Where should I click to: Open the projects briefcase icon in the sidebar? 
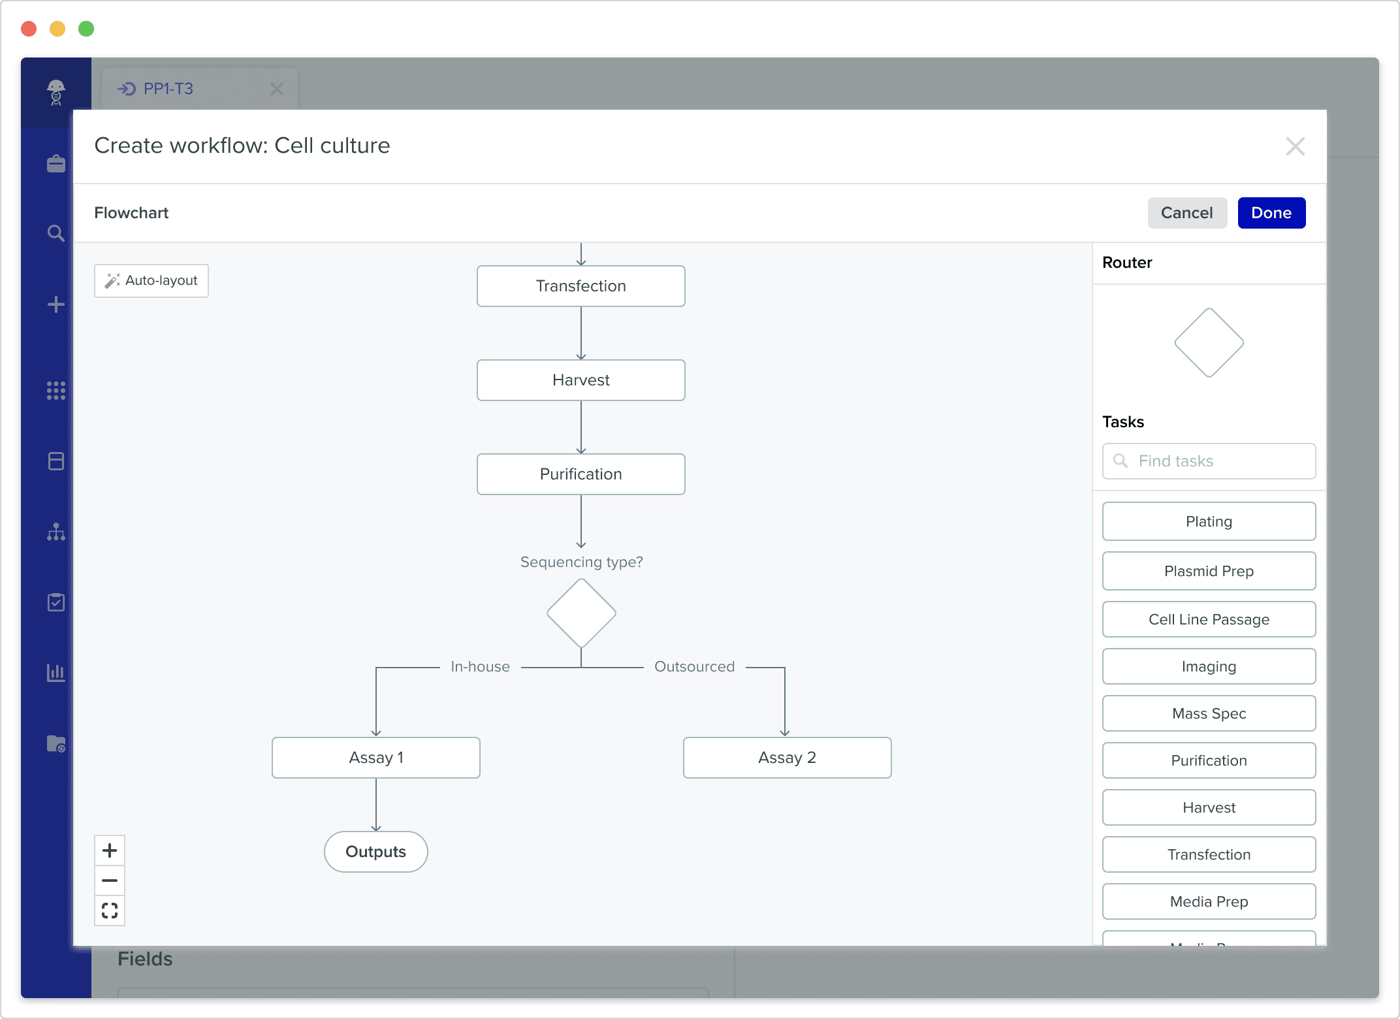[x=56, y=163]
